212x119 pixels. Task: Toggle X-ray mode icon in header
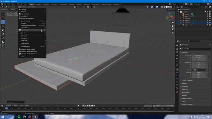pyautogui.click(x=162, y=7)
